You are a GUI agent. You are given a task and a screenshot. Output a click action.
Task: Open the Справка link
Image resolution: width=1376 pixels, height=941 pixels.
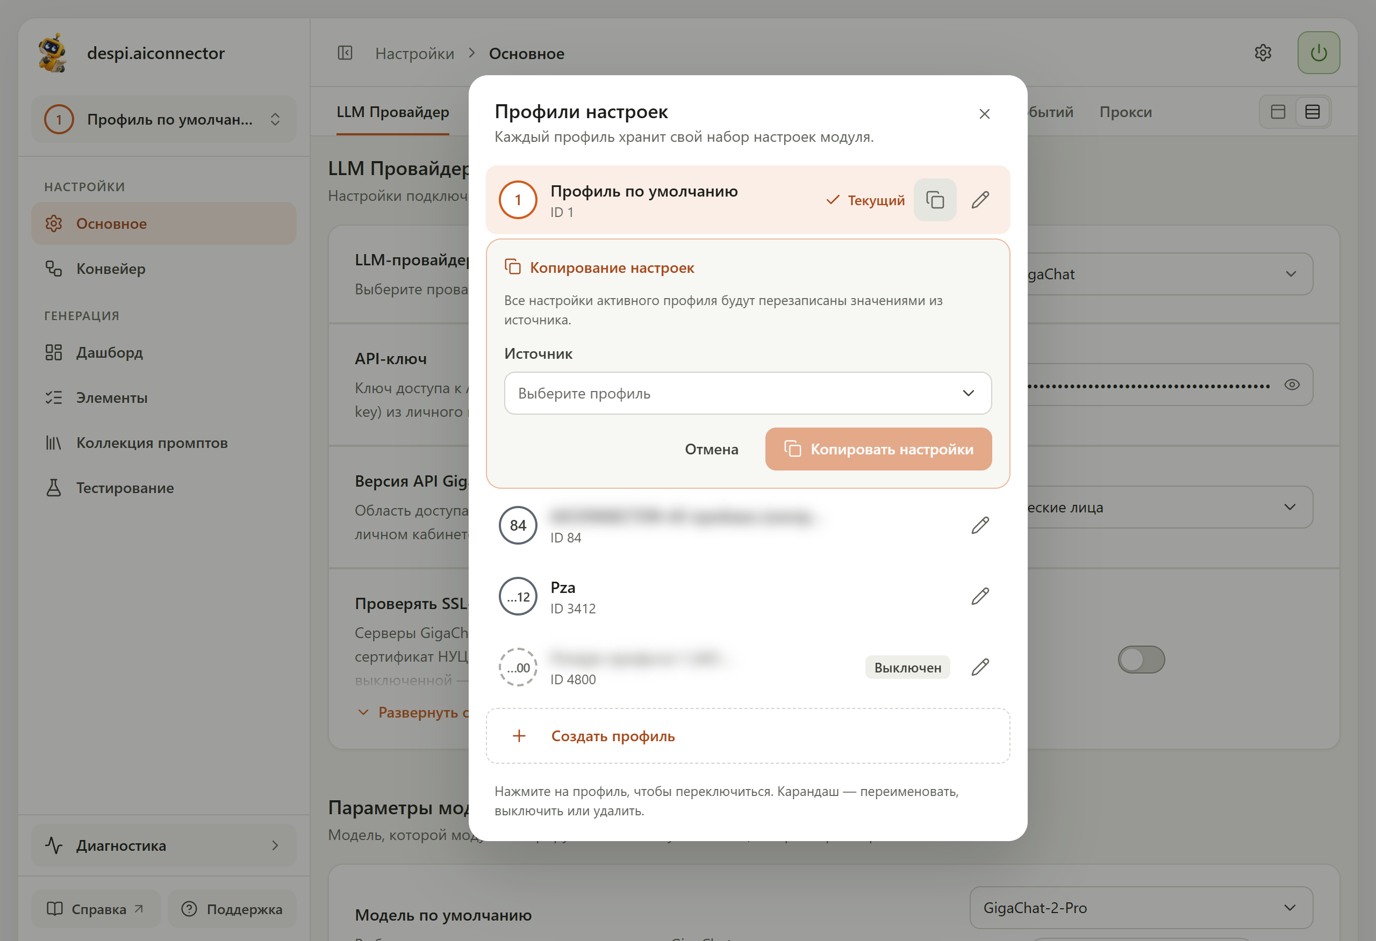coord(96,908)
